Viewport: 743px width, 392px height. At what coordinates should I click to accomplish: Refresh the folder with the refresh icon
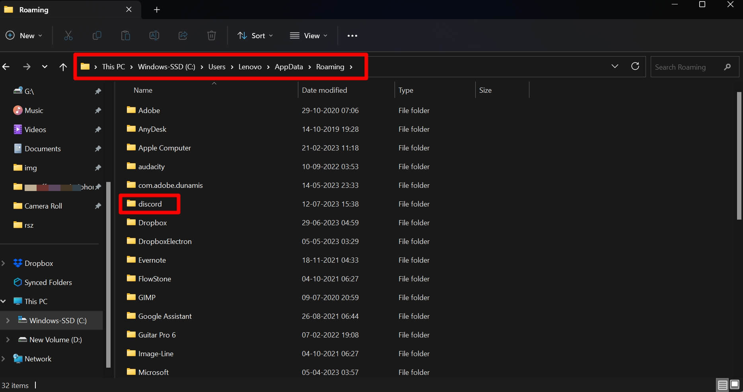(x=635, y=66)
